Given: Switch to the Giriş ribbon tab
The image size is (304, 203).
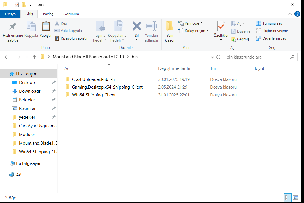Looking at the screenshot, I should 29,14.
